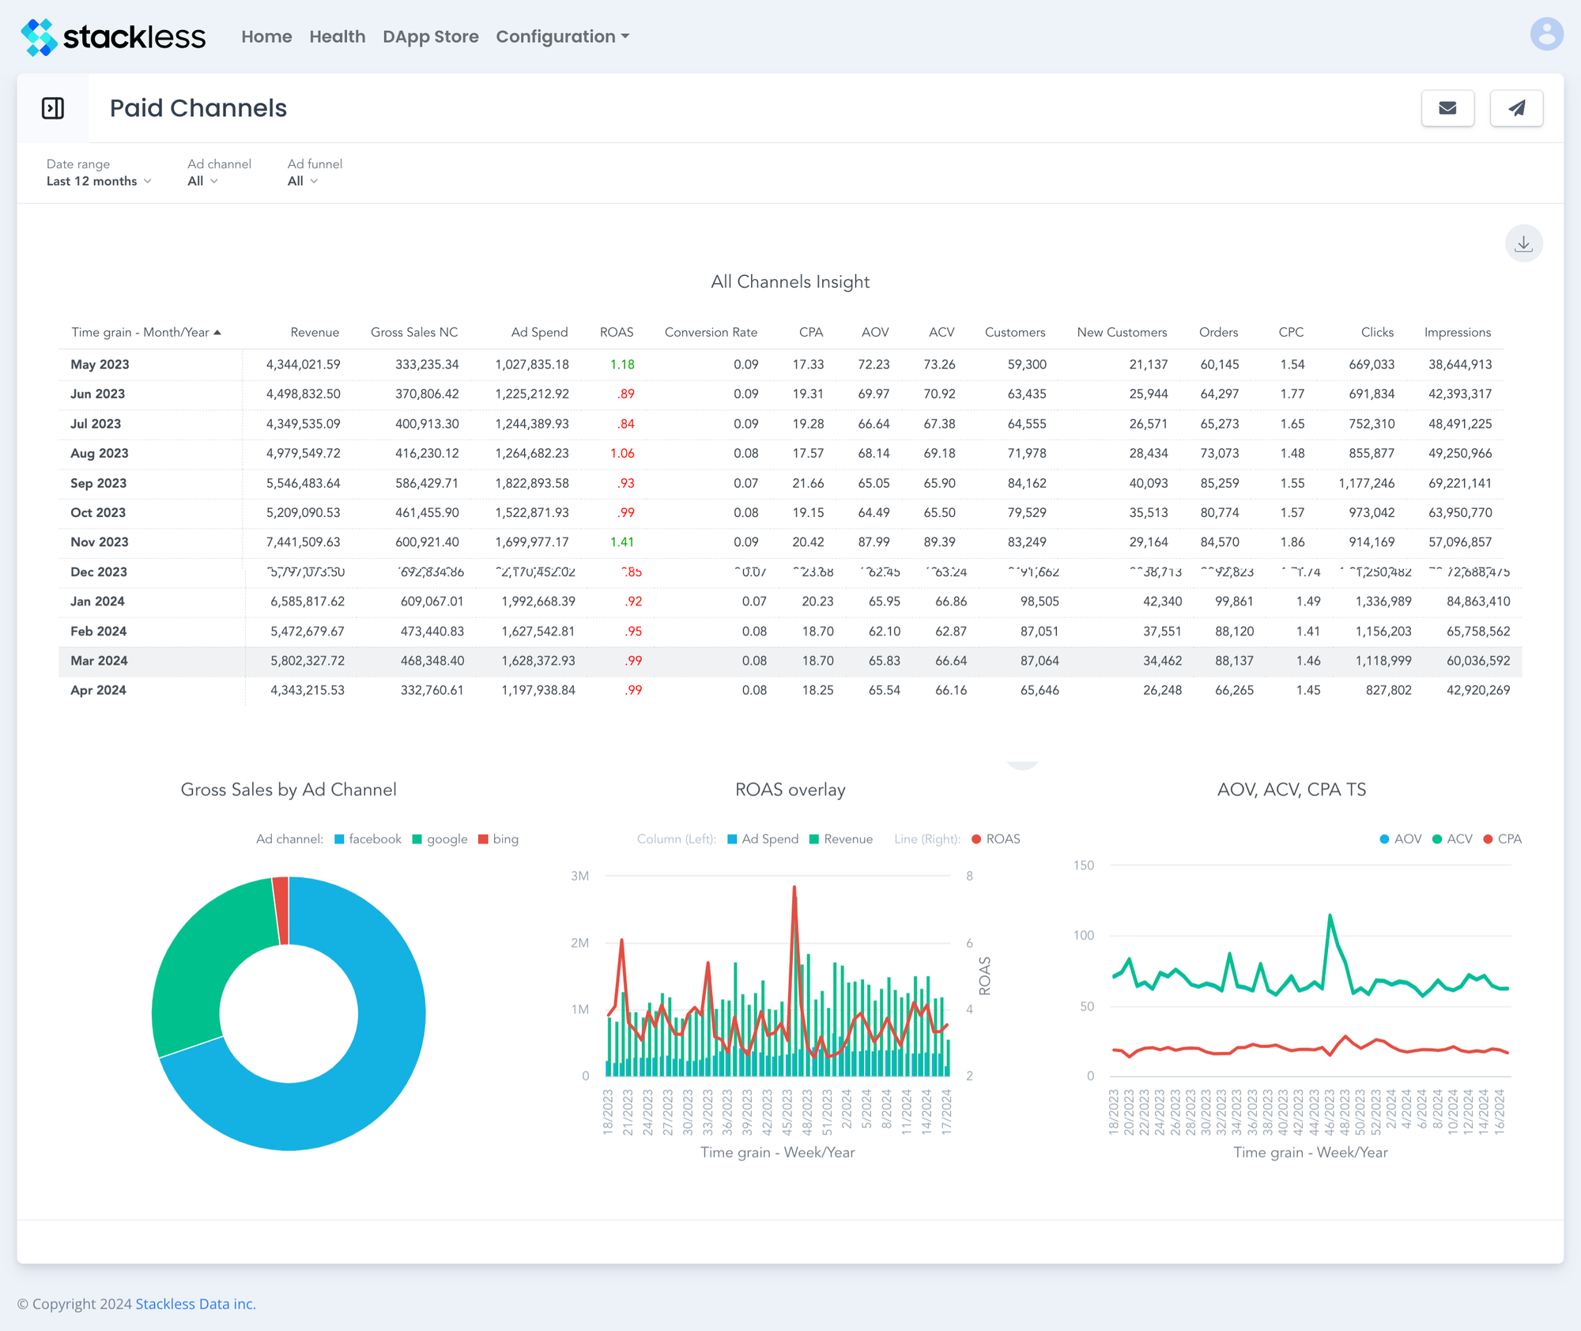The width and height of the screenshot is (1581, 1331).
Task: Click the paper plane send icon
Action: [1516, 107]
